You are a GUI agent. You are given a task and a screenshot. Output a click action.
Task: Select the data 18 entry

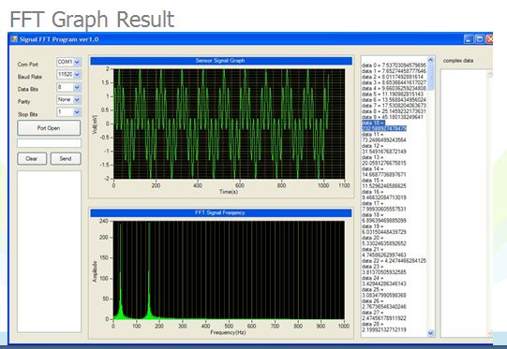point(384,218)
